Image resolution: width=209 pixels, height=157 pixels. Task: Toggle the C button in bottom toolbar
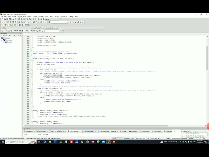tap(42, 31)
